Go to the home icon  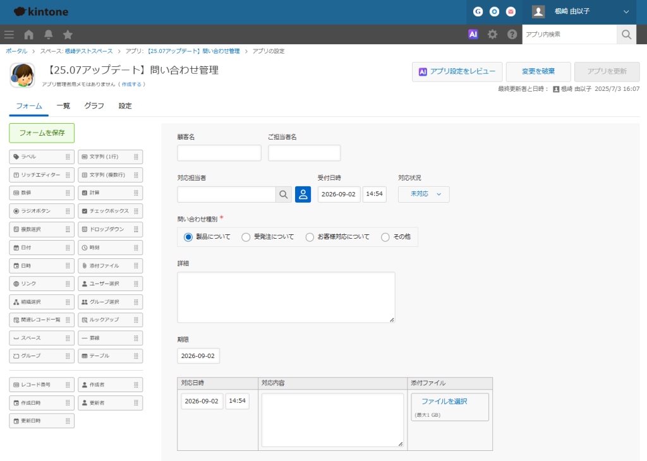click(x=29, y=35)
